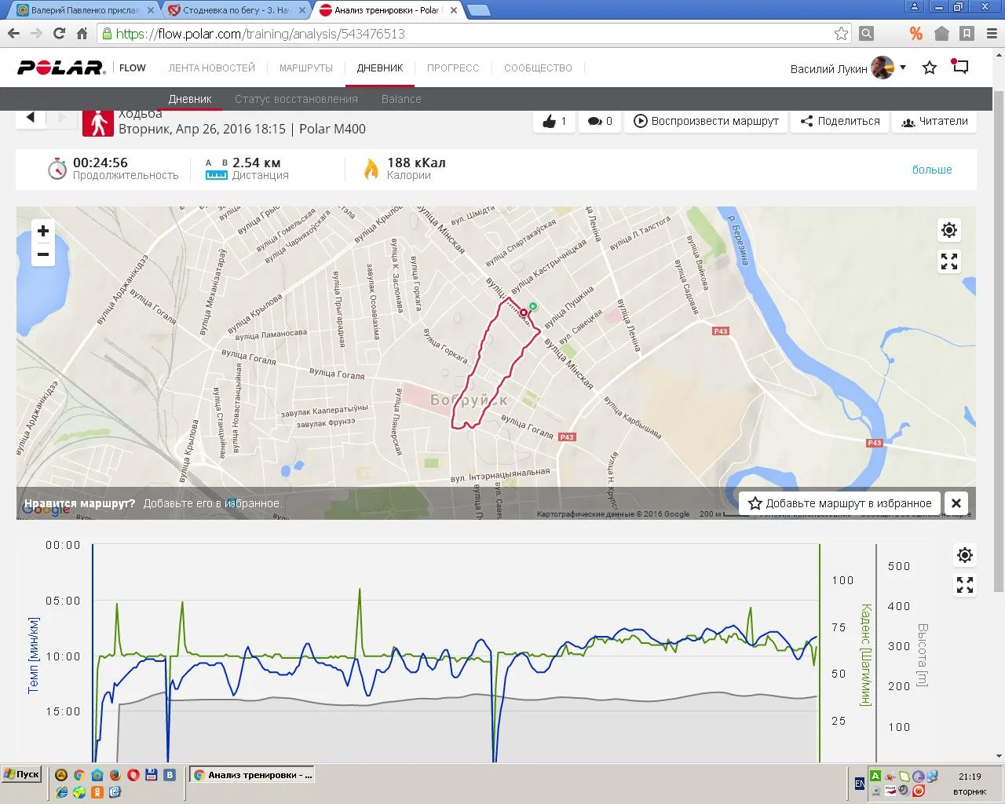Close the Анализ тренировки browser tab

click(x=453, y=10)
